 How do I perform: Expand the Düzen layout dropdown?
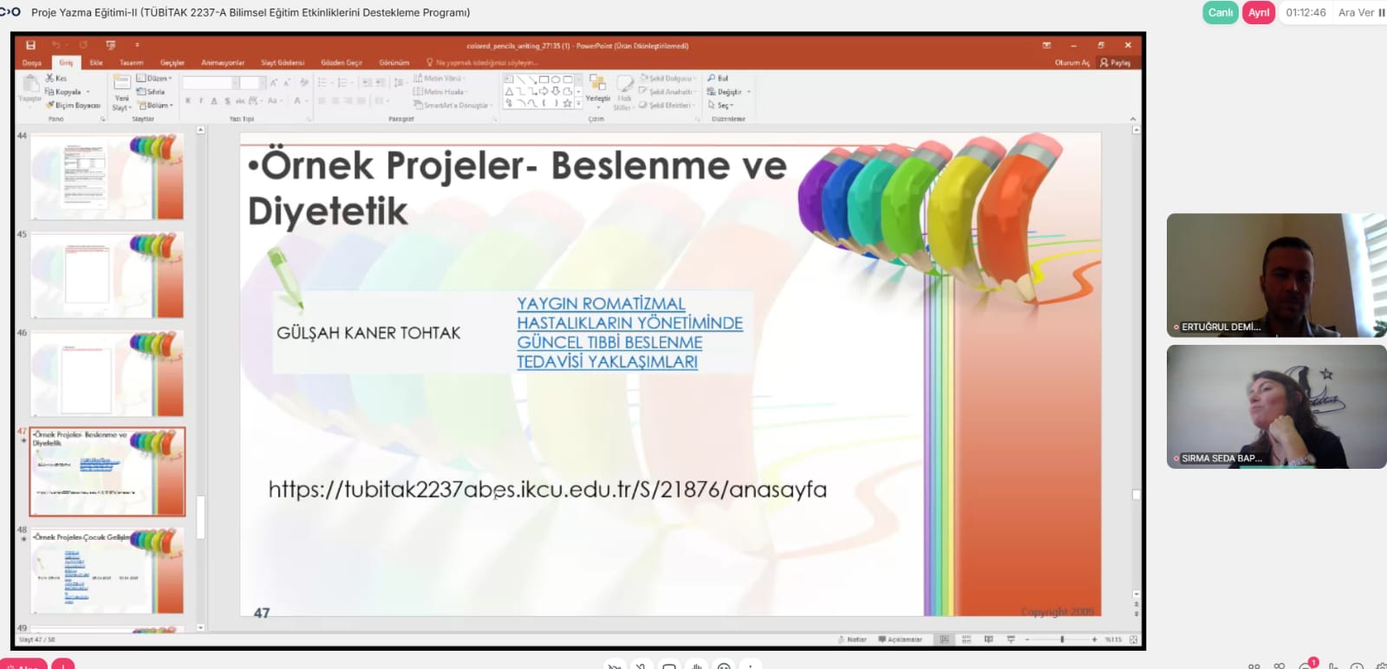(155, 78)
